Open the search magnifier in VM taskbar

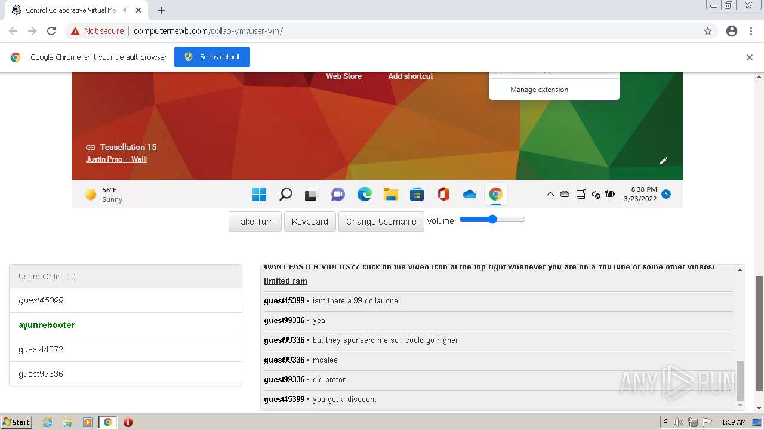tap(285, 194)
